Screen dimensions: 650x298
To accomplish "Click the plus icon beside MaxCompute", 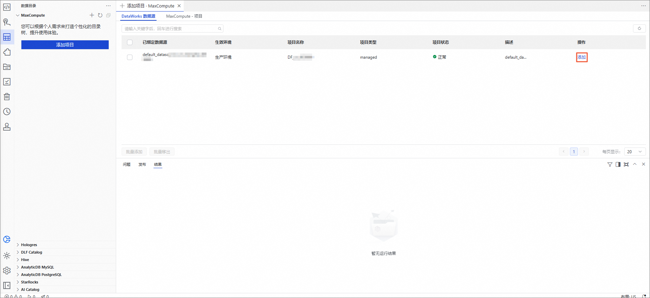I will click(x=92, y=15).
